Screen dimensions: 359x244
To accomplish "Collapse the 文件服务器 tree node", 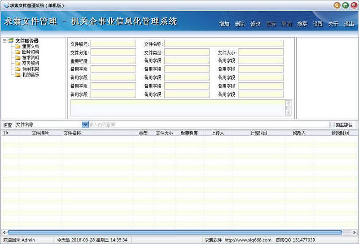I will tap(4, 41).
